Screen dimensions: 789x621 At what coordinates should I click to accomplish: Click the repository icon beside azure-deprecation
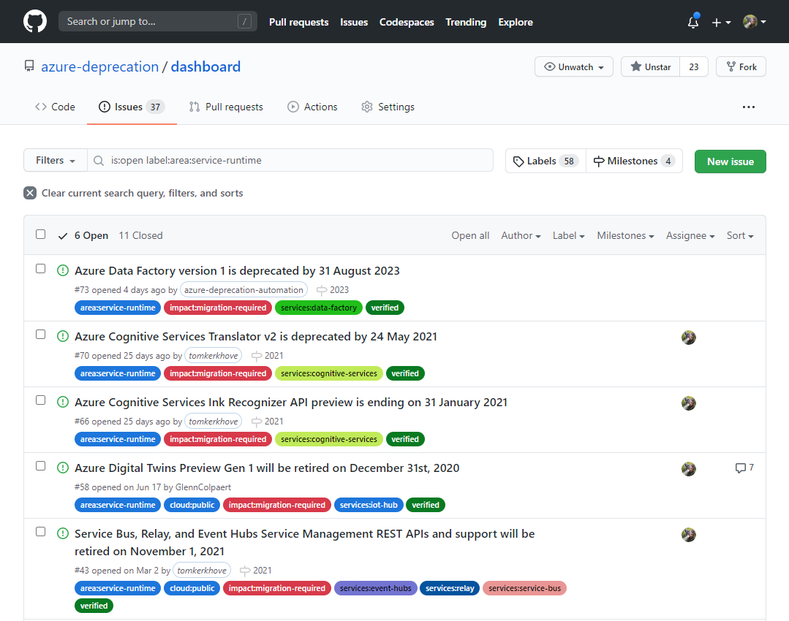click(29, 66)
